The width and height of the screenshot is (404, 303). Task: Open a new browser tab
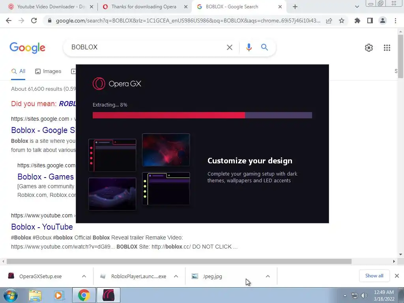[x=295, y=7]
